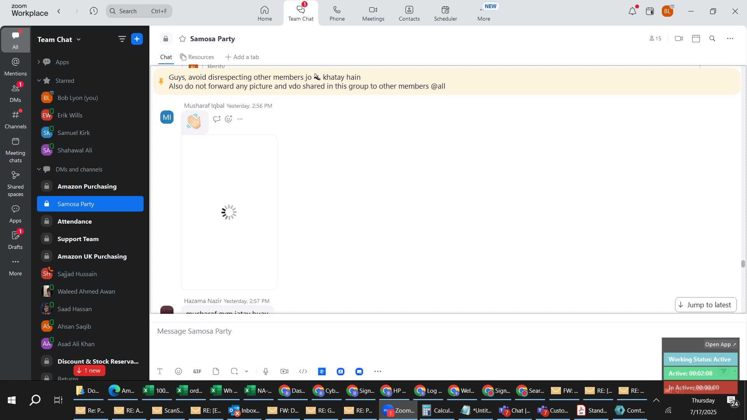747x420 pixels.
Task: Add reaction to the wave message
Action: point(229,119)
